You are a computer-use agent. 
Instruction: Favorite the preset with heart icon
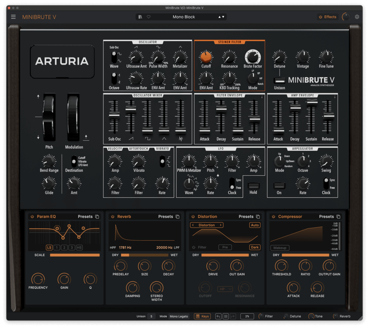tap(148, 17)
